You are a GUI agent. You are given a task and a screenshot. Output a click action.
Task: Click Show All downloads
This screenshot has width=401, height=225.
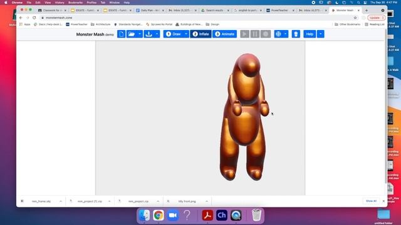(371, 201)
